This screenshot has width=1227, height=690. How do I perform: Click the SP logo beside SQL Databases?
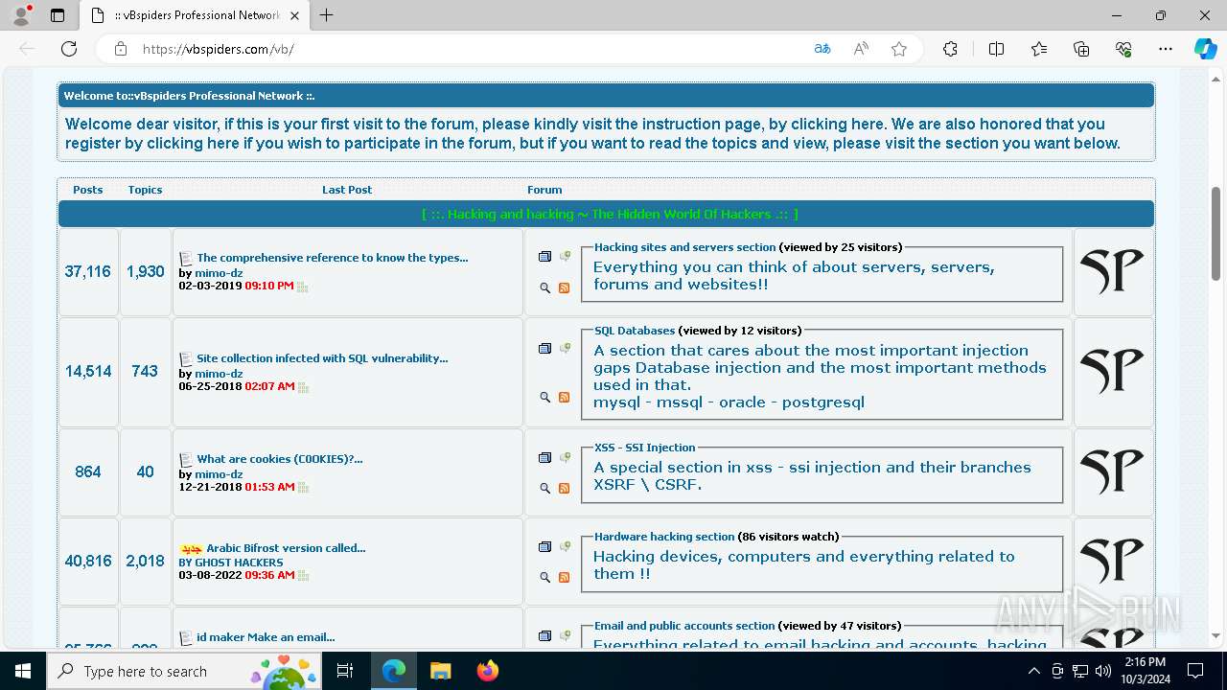(1112, 371)
